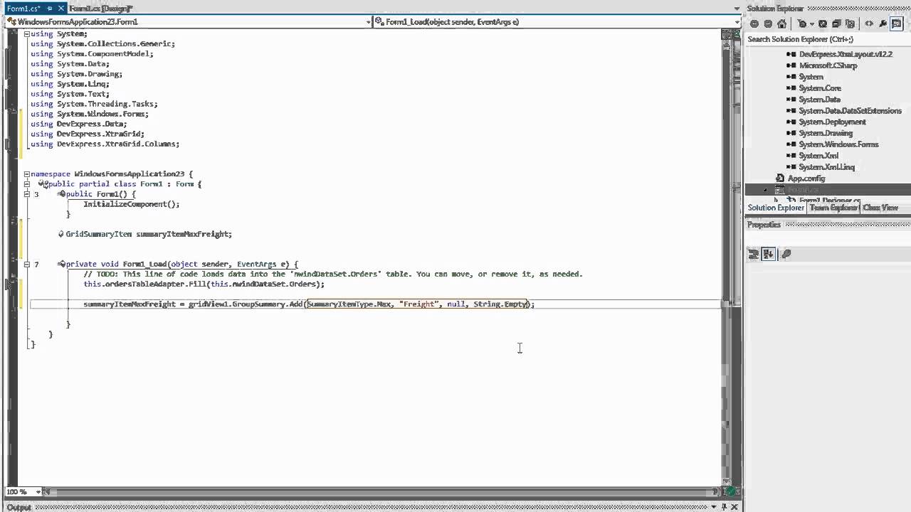The image size is (911, 512).
Task: Open the Pending Changes Filter dropdown arrow
Action: (x=812, y=24)
